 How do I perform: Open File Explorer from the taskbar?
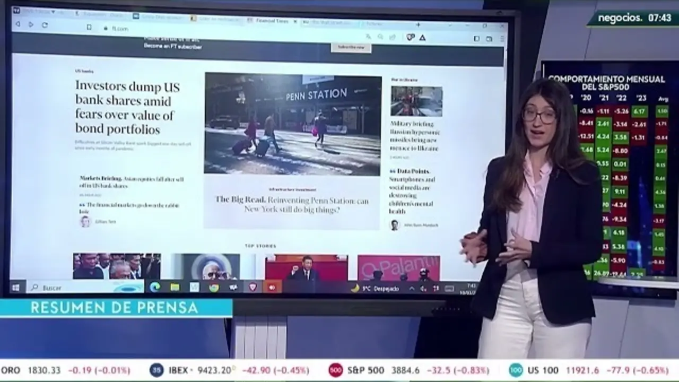(175, 287)
